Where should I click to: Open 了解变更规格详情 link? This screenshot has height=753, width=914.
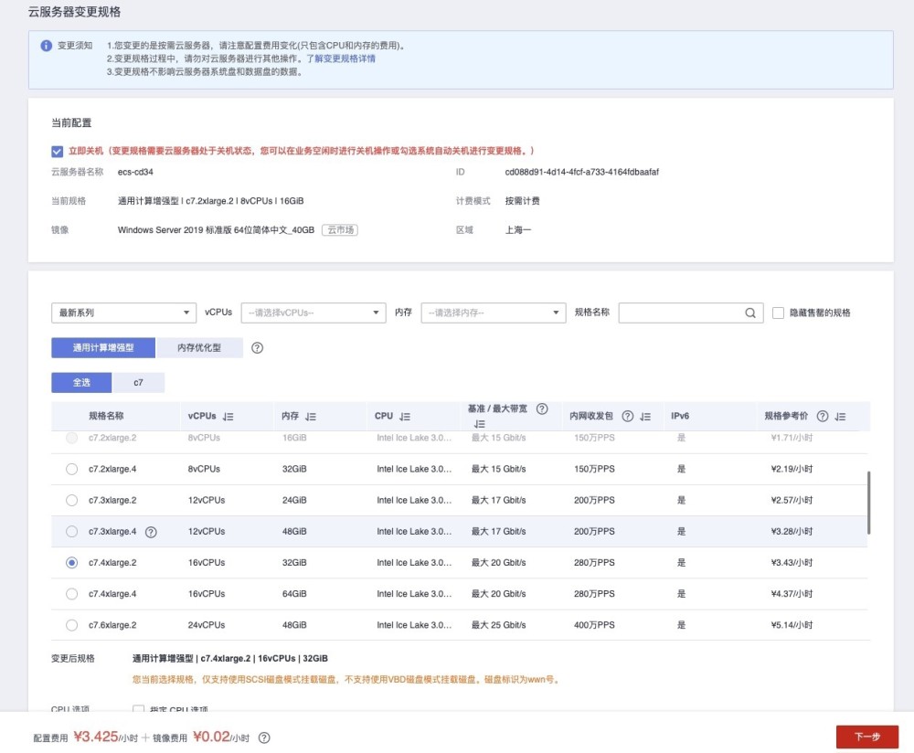coord(341,58)
